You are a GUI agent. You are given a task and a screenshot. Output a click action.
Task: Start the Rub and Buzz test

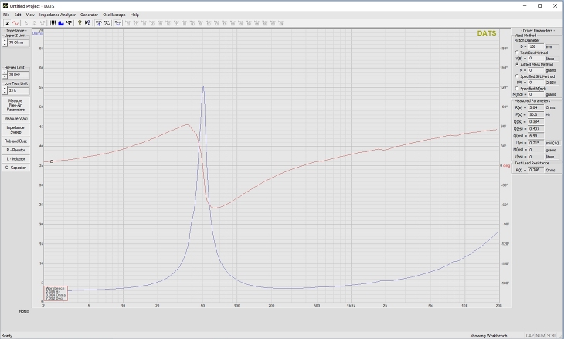coord(16,141)
